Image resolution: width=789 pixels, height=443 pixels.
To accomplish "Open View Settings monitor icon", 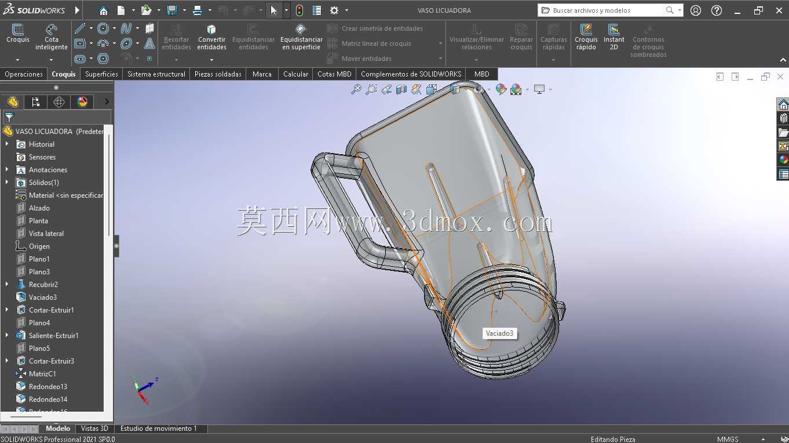I will (539, 89).
